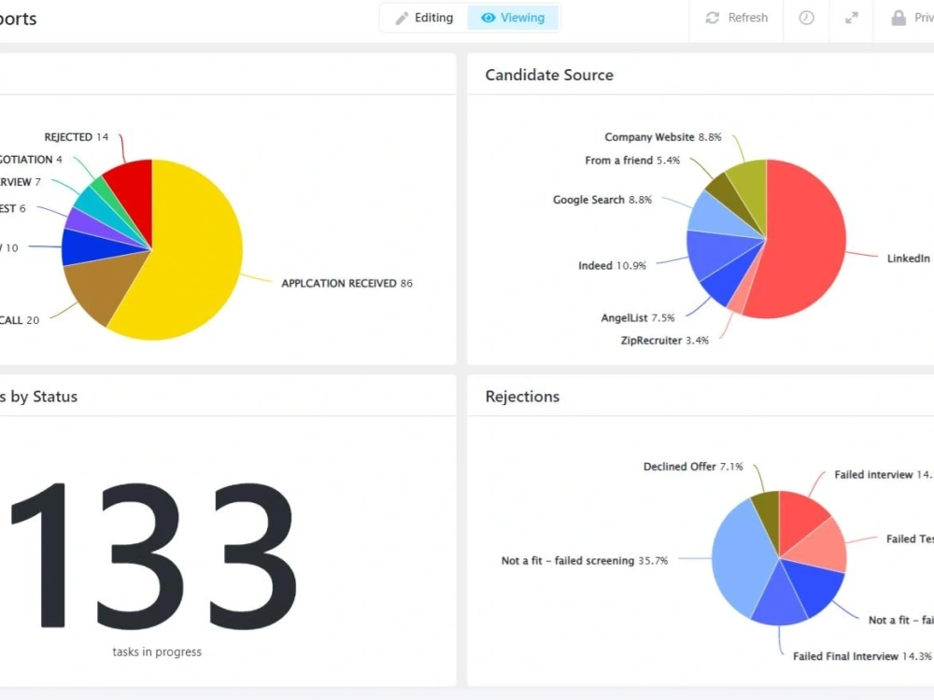934x700 pixels.
Task: Click the 'Company Website 8.8%' label
Action: coord(663,137)
